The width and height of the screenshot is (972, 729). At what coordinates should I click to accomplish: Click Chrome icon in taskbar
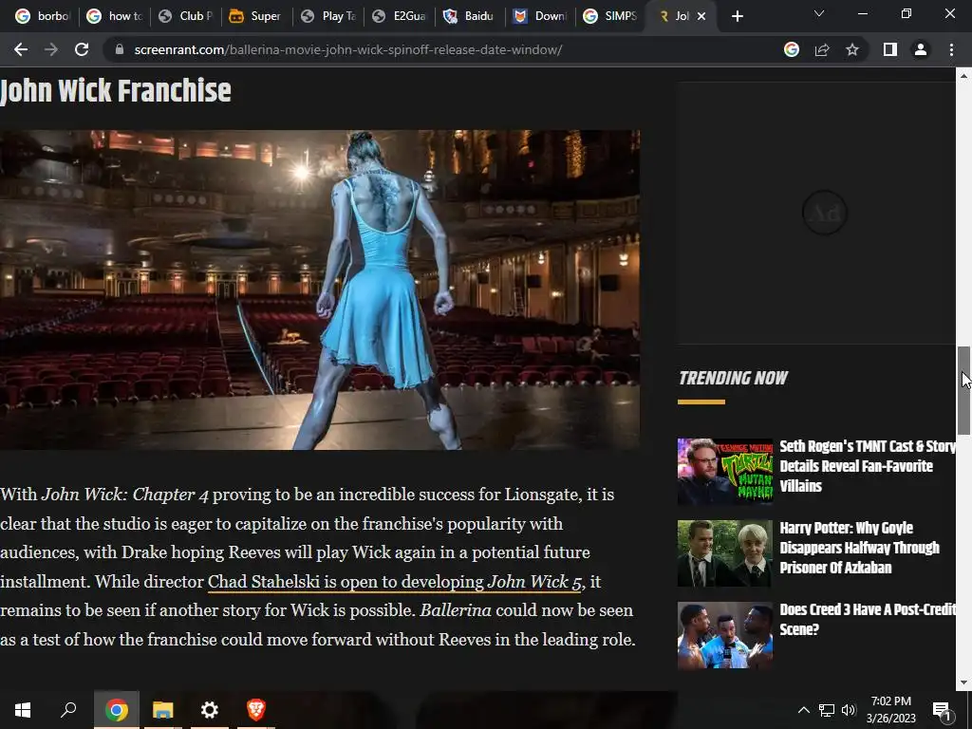click(x=116, y=710)
